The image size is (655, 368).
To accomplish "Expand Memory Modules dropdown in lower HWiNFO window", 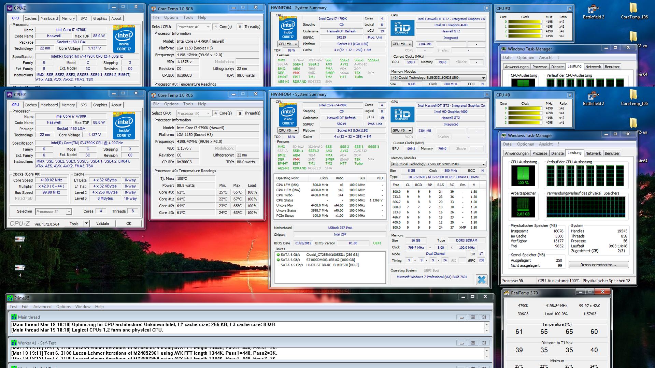I will click(x=438, y=164).
